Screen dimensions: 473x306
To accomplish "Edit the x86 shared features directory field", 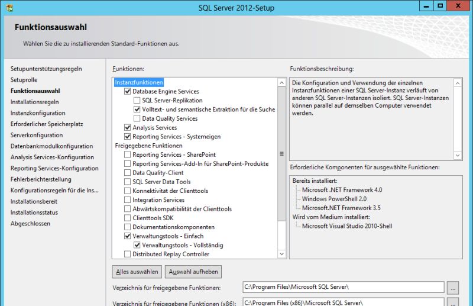I will coord(344,302).
